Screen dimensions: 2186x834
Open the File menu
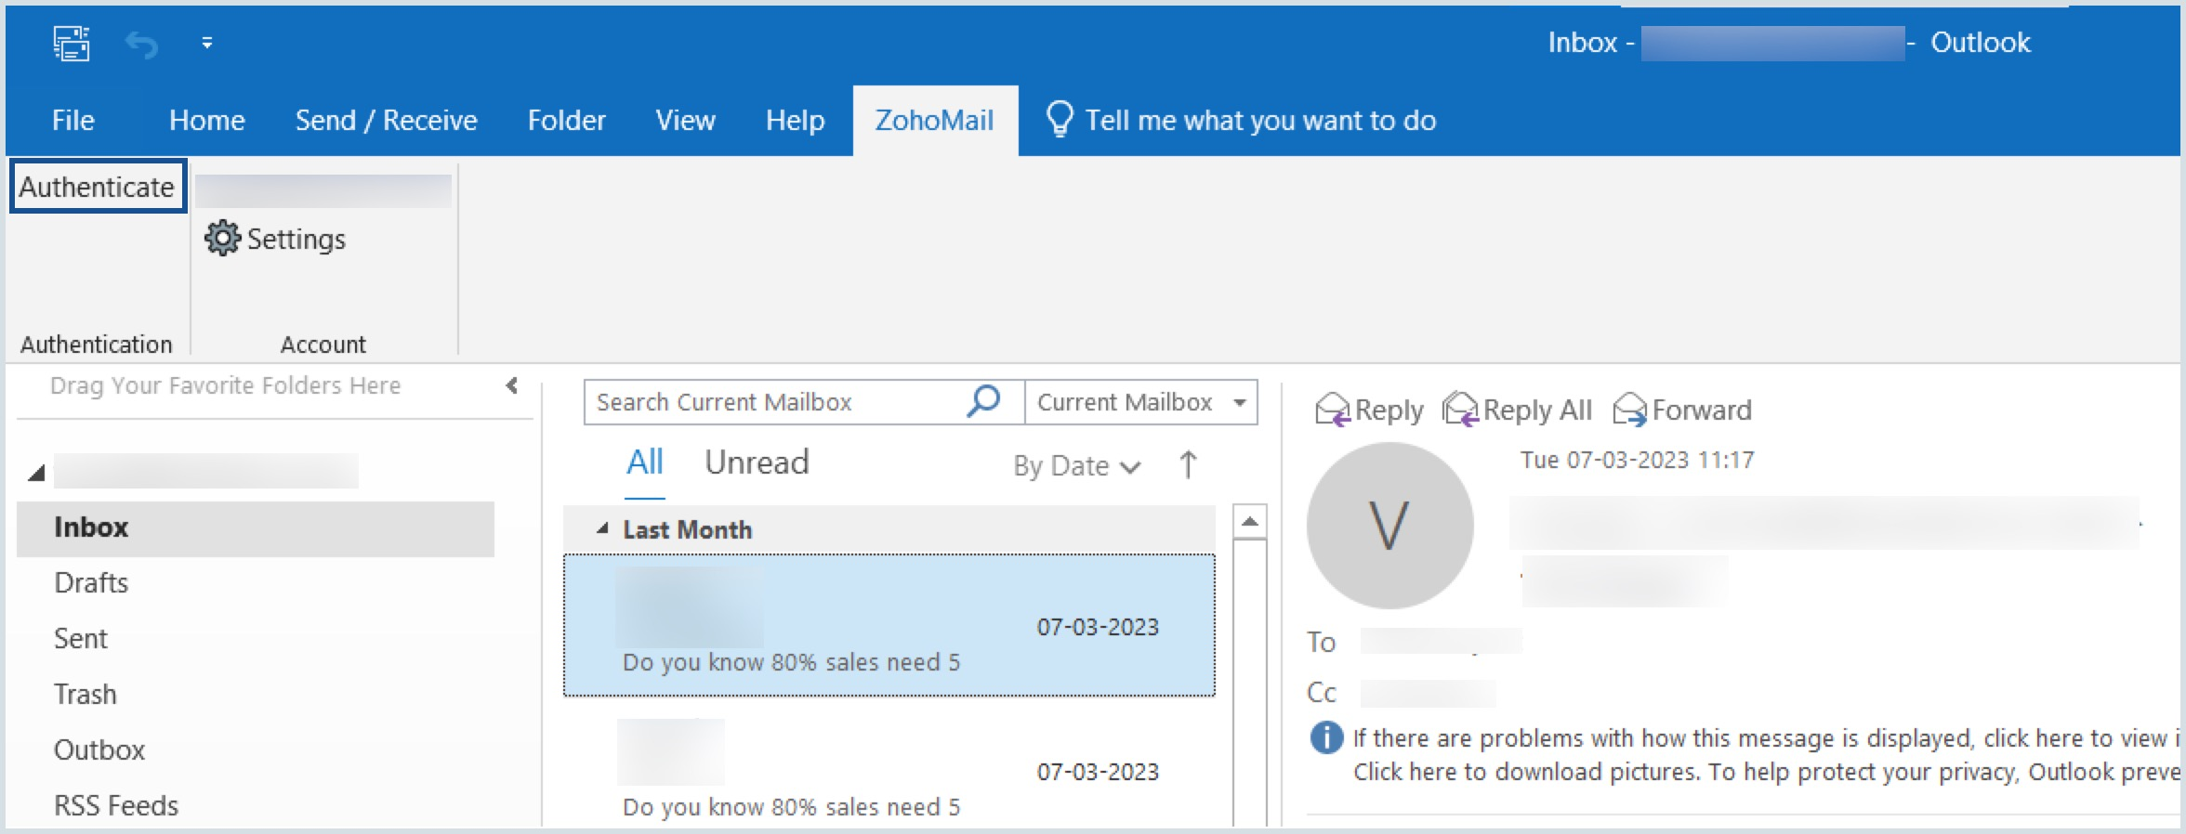coord(72,121)
